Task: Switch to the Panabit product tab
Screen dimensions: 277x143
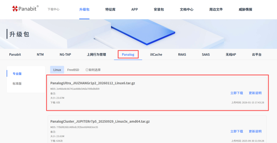Action: 15,55
